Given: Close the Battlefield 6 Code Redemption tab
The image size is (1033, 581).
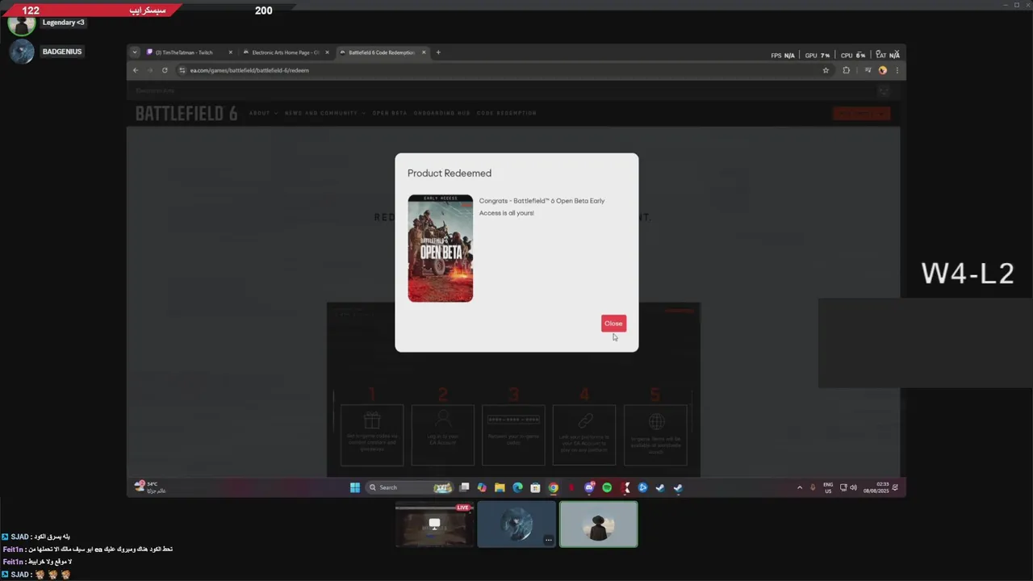Looking at the screenshot, I should point(424,52).
